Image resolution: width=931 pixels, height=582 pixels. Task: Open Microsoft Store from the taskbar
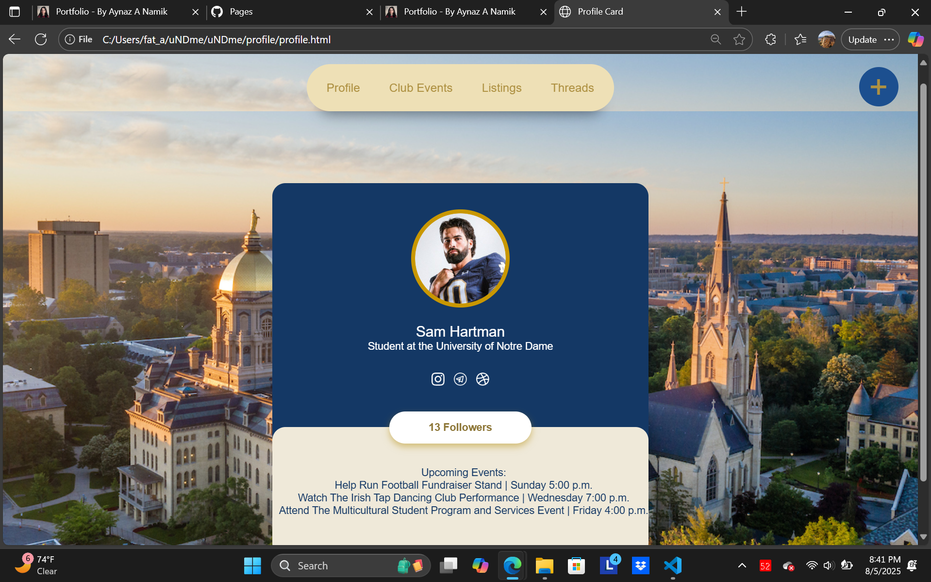pos(576,565)
